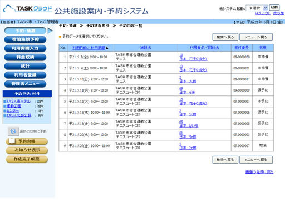Image resolution: width=285 pixels, height=213 pixels.
Task: Click the TASKクラウド cloud logo
Action: click(28, 8)
